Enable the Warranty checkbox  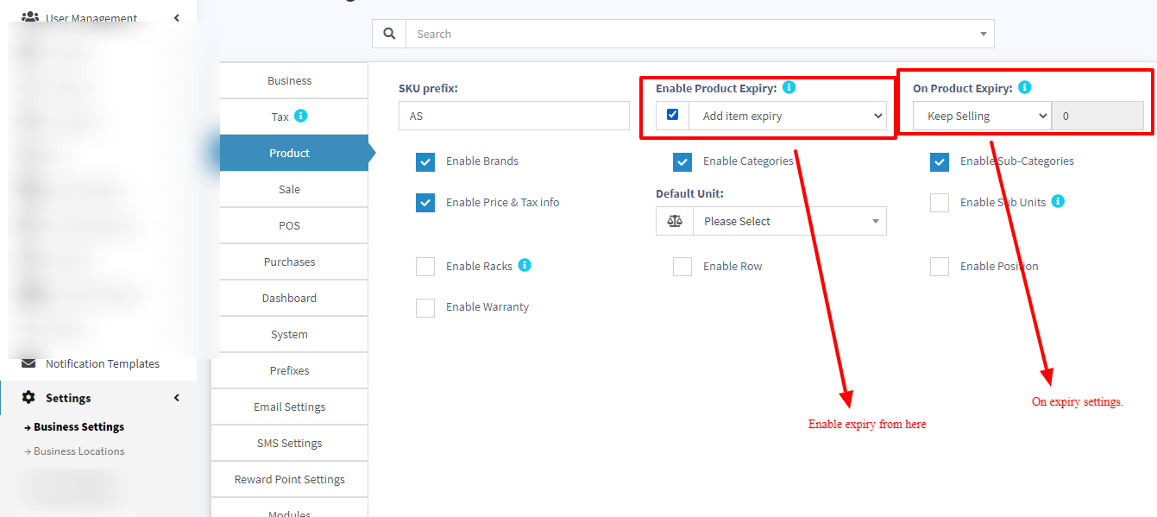[425, 307]
